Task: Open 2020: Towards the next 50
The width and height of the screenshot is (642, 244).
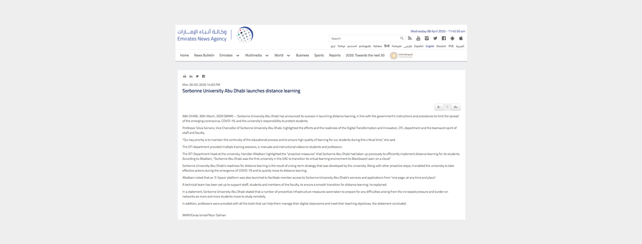Action: pos(365,55)
